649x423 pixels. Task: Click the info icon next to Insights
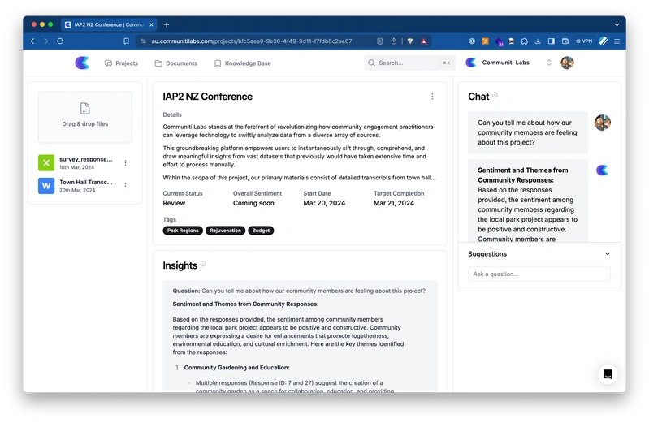click(x=203, y=264)
